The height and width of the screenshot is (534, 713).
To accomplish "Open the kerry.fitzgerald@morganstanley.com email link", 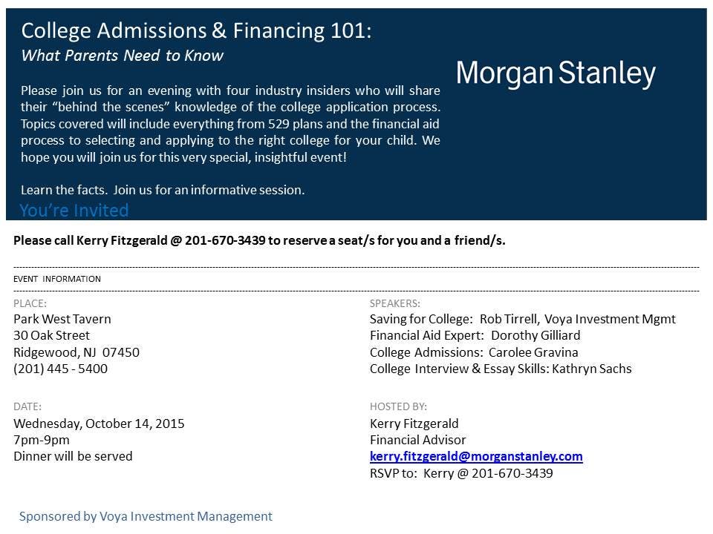I will 476,456.
